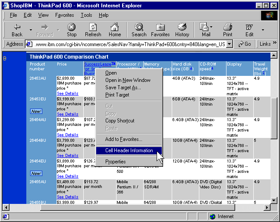Screen dimensions: 280x222
Task: Open Favorites toolbar folder icon
Action: (160, 27)
